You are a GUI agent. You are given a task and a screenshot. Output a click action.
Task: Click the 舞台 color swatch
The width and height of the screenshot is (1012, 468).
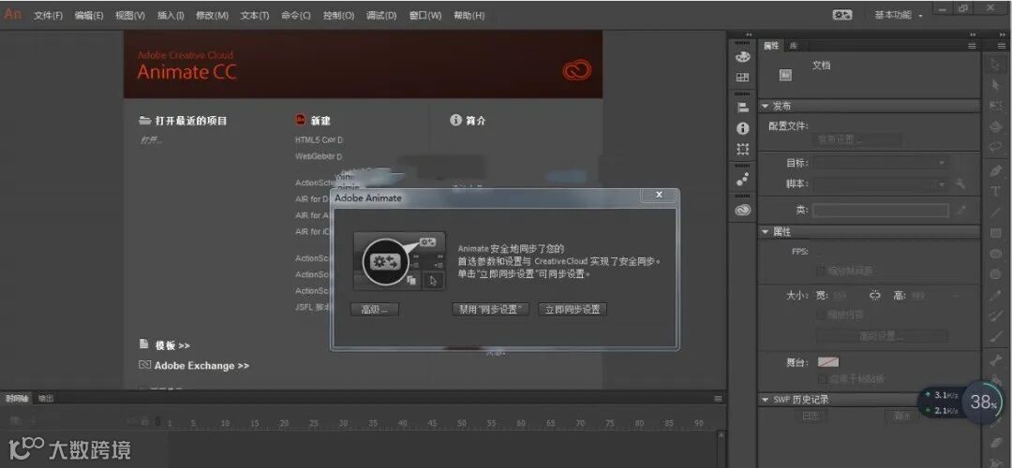828,362
